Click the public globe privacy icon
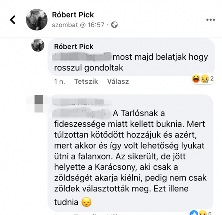Image resolution: width=222 pixels, height=215 pixels. click(114, 25)
